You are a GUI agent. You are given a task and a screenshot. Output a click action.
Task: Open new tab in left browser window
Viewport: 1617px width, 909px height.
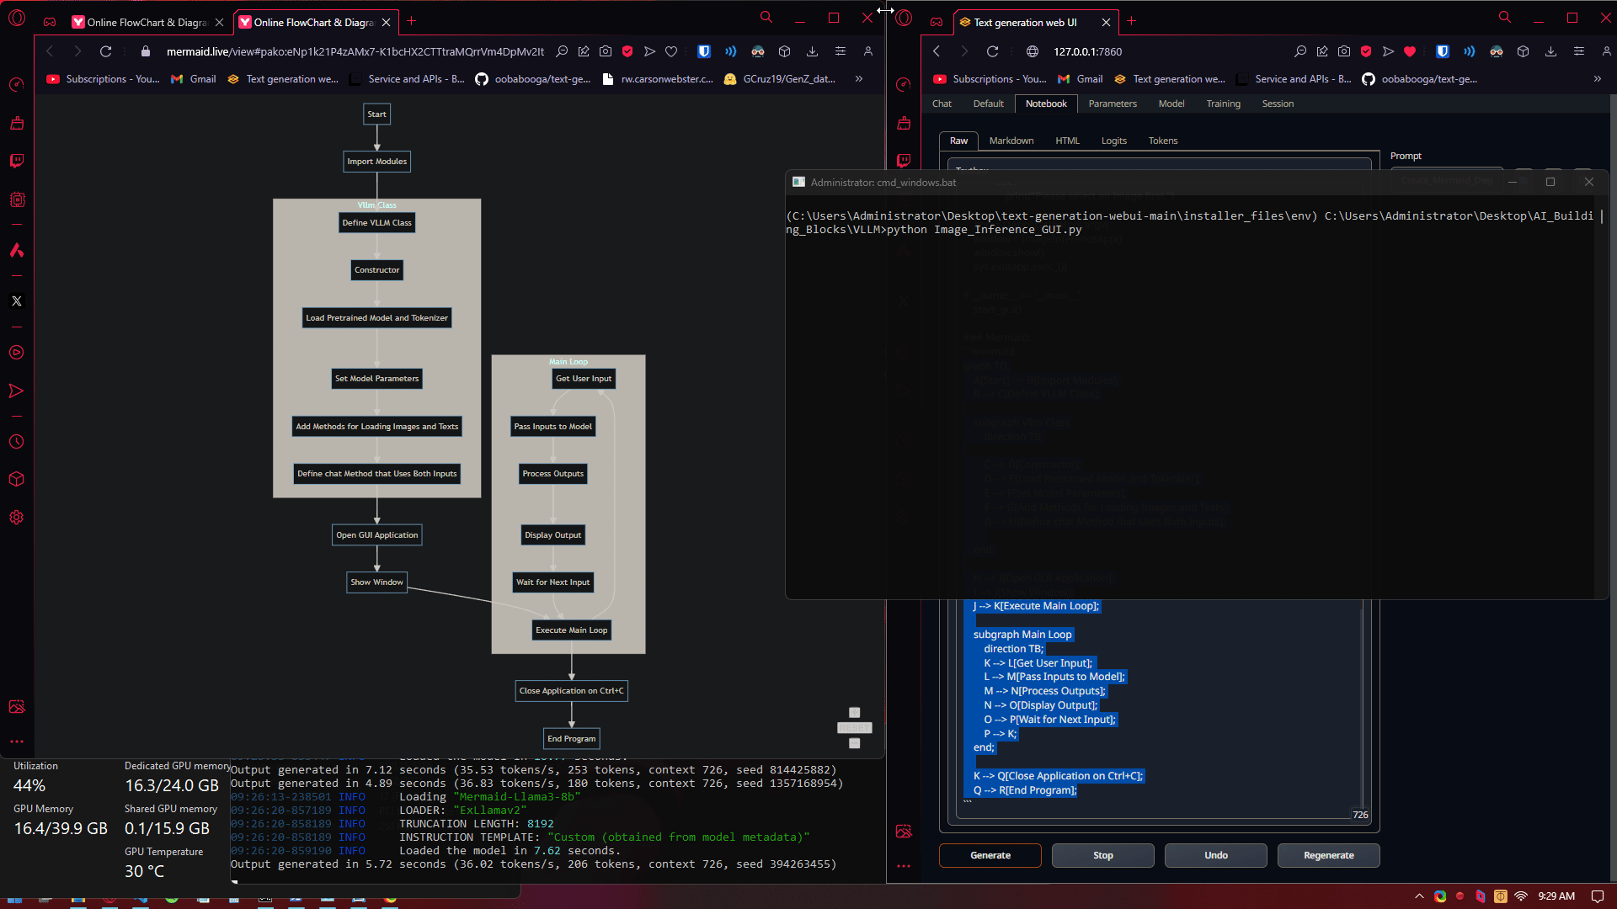tap(412, 21)
